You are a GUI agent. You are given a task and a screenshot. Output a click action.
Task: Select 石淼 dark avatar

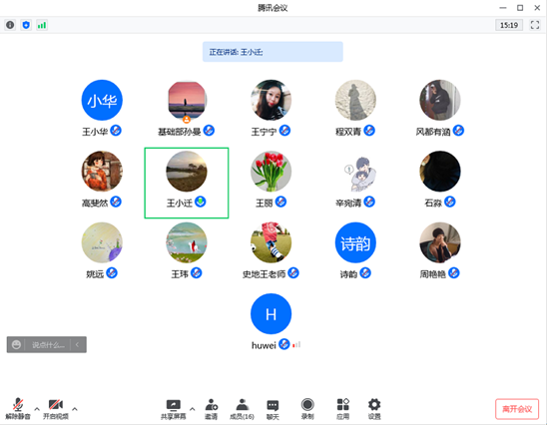click(x=440, y=172)
